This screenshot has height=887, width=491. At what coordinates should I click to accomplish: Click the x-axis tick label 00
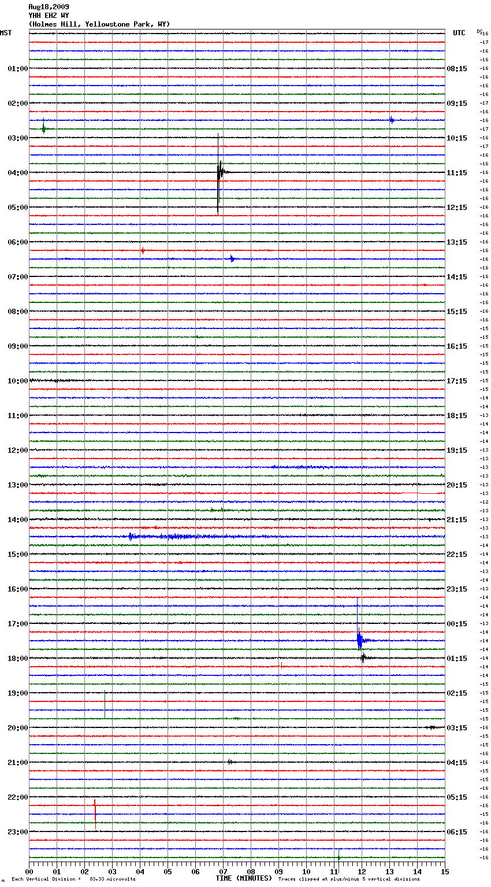point(29,871)
